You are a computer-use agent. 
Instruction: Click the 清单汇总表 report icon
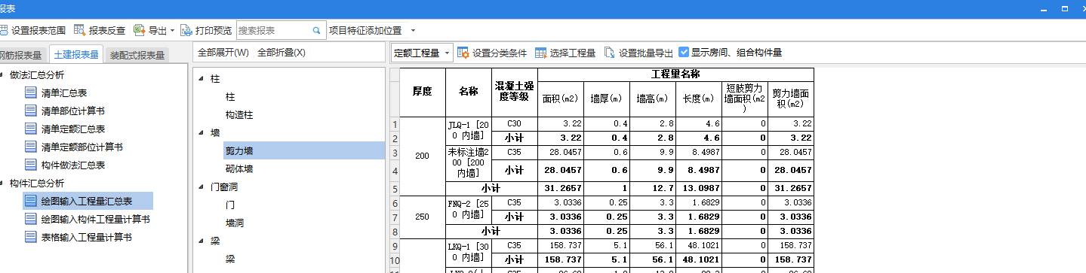[x=30, y=93]
